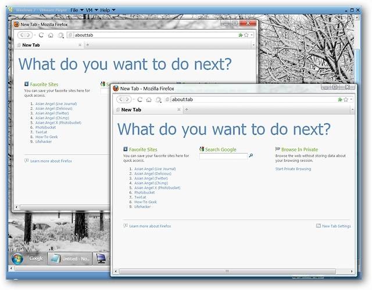Open the VMware Player VM menu

92,10
